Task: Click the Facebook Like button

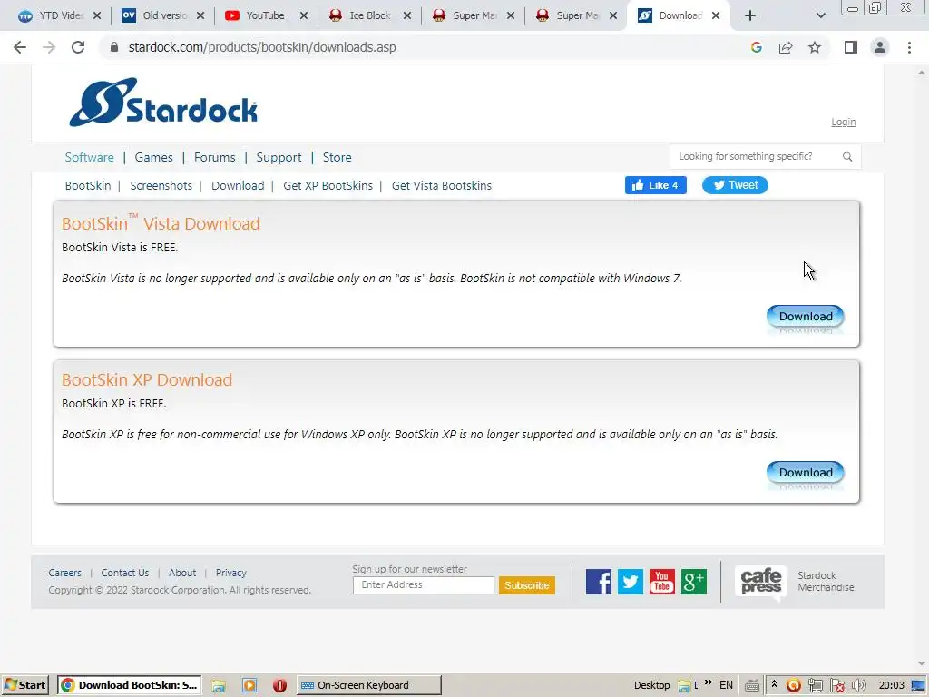Action: pyautogui.click(x=656, y=185)
